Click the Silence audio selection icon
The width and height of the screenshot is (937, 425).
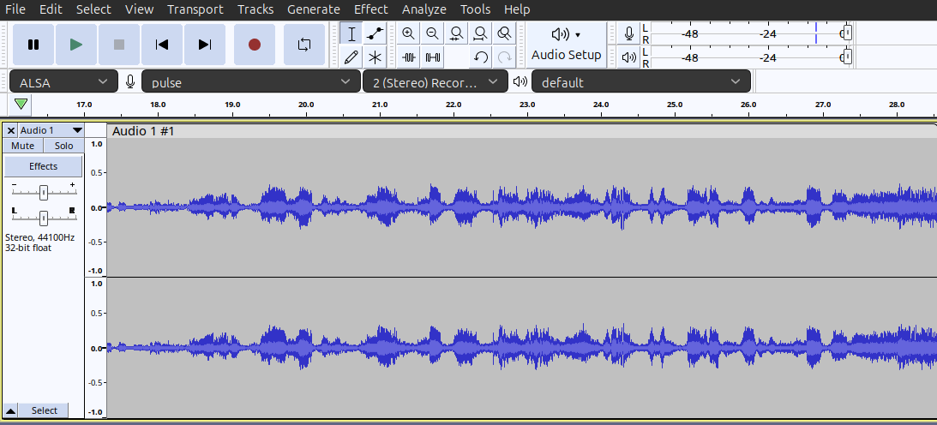[x=433, y=57]
